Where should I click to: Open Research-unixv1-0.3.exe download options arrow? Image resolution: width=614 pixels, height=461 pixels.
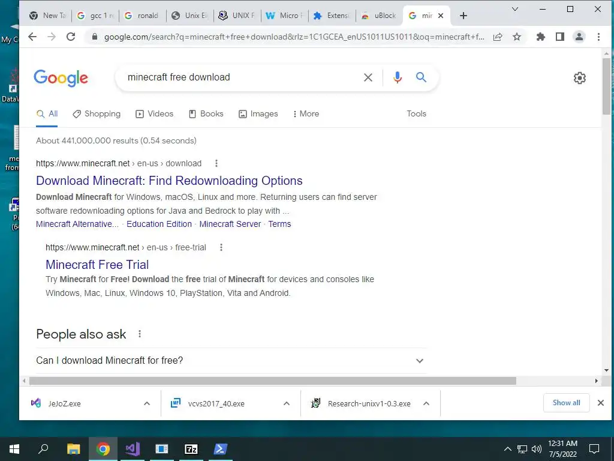coord(426,403)
